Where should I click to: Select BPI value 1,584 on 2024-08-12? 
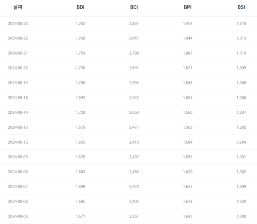(x=188, y=142)
